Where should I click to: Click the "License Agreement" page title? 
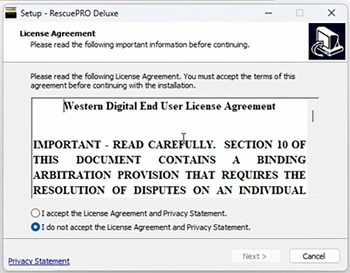pos(58,34)
